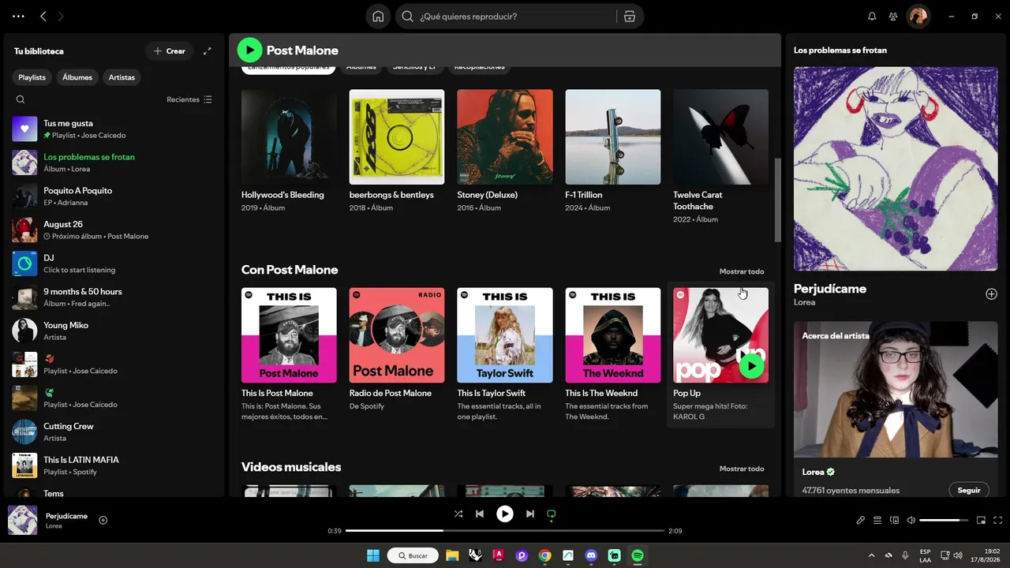
Task: Click the main content vertical scrollbar
Action: 777,200
